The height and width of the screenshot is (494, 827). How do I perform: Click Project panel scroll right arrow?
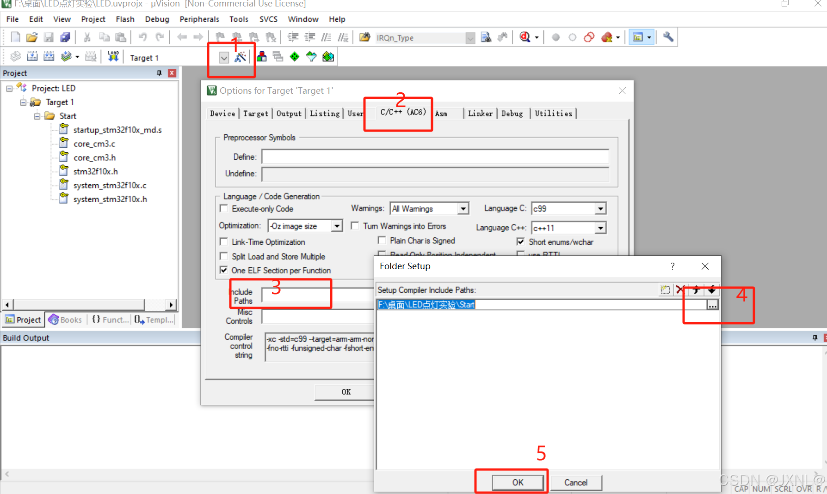[x=171, y=305]
